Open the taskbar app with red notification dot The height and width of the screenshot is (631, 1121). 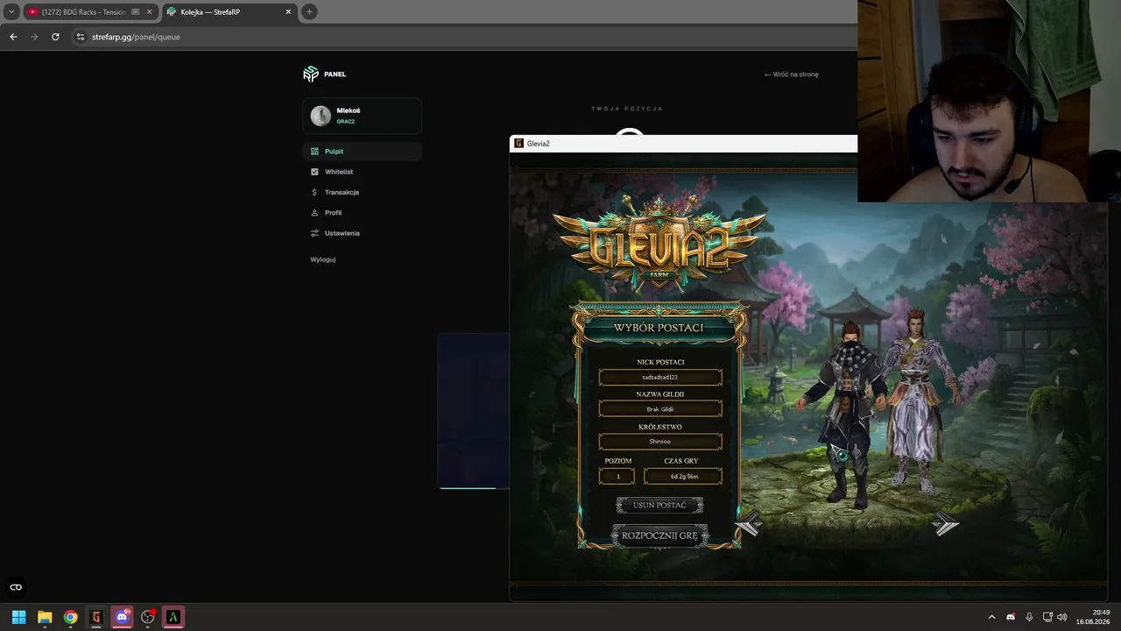(x=148, y=617)
